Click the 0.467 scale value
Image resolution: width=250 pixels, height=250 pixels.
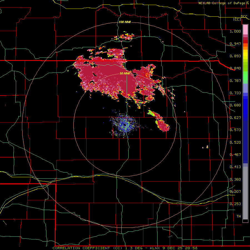pos(235,154)
